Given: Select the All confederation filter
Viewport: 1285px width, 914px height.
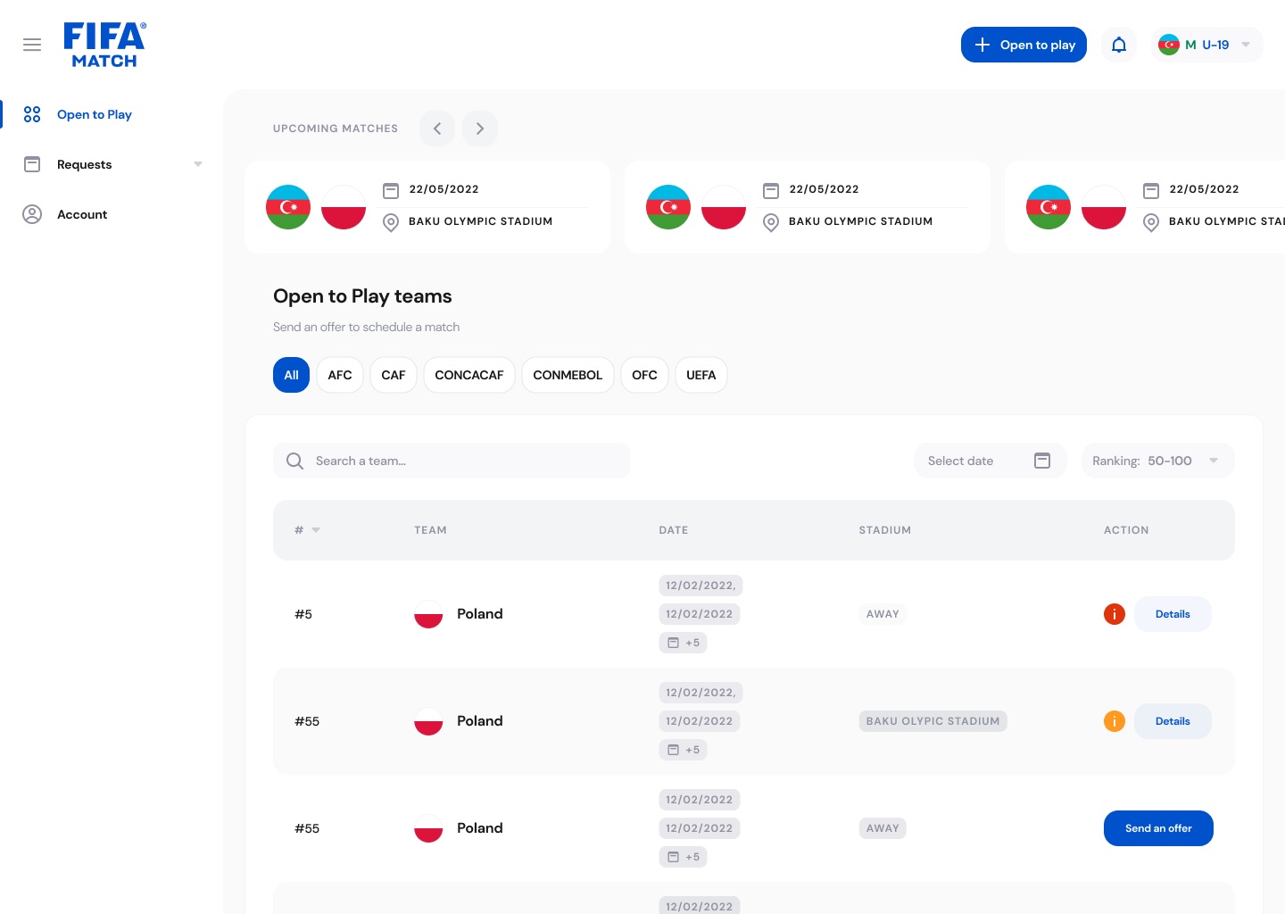Looking at the screenshot, I should (x=291, y=375).
